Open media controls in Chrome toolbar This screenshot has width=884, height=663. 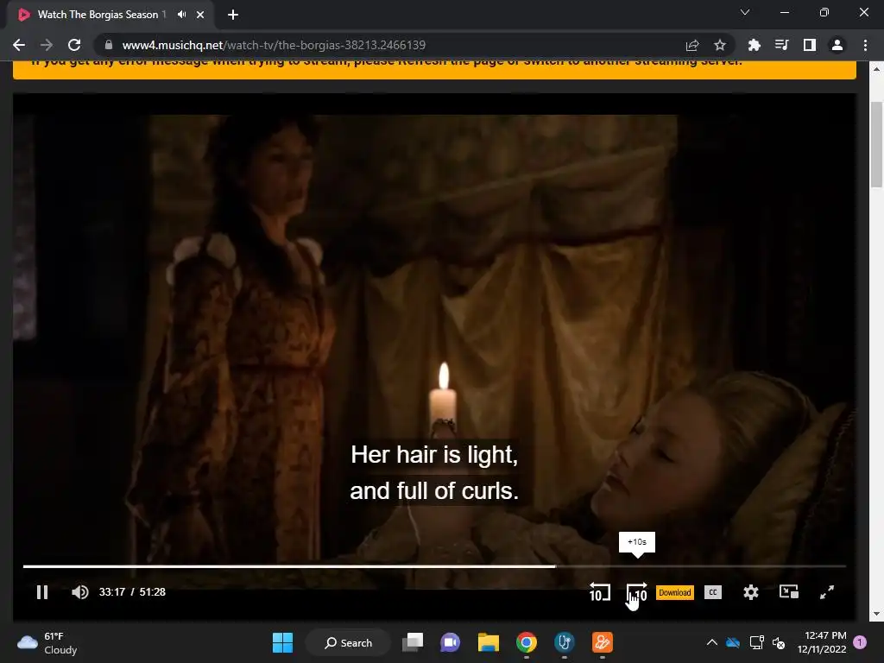tap(781, 45)
